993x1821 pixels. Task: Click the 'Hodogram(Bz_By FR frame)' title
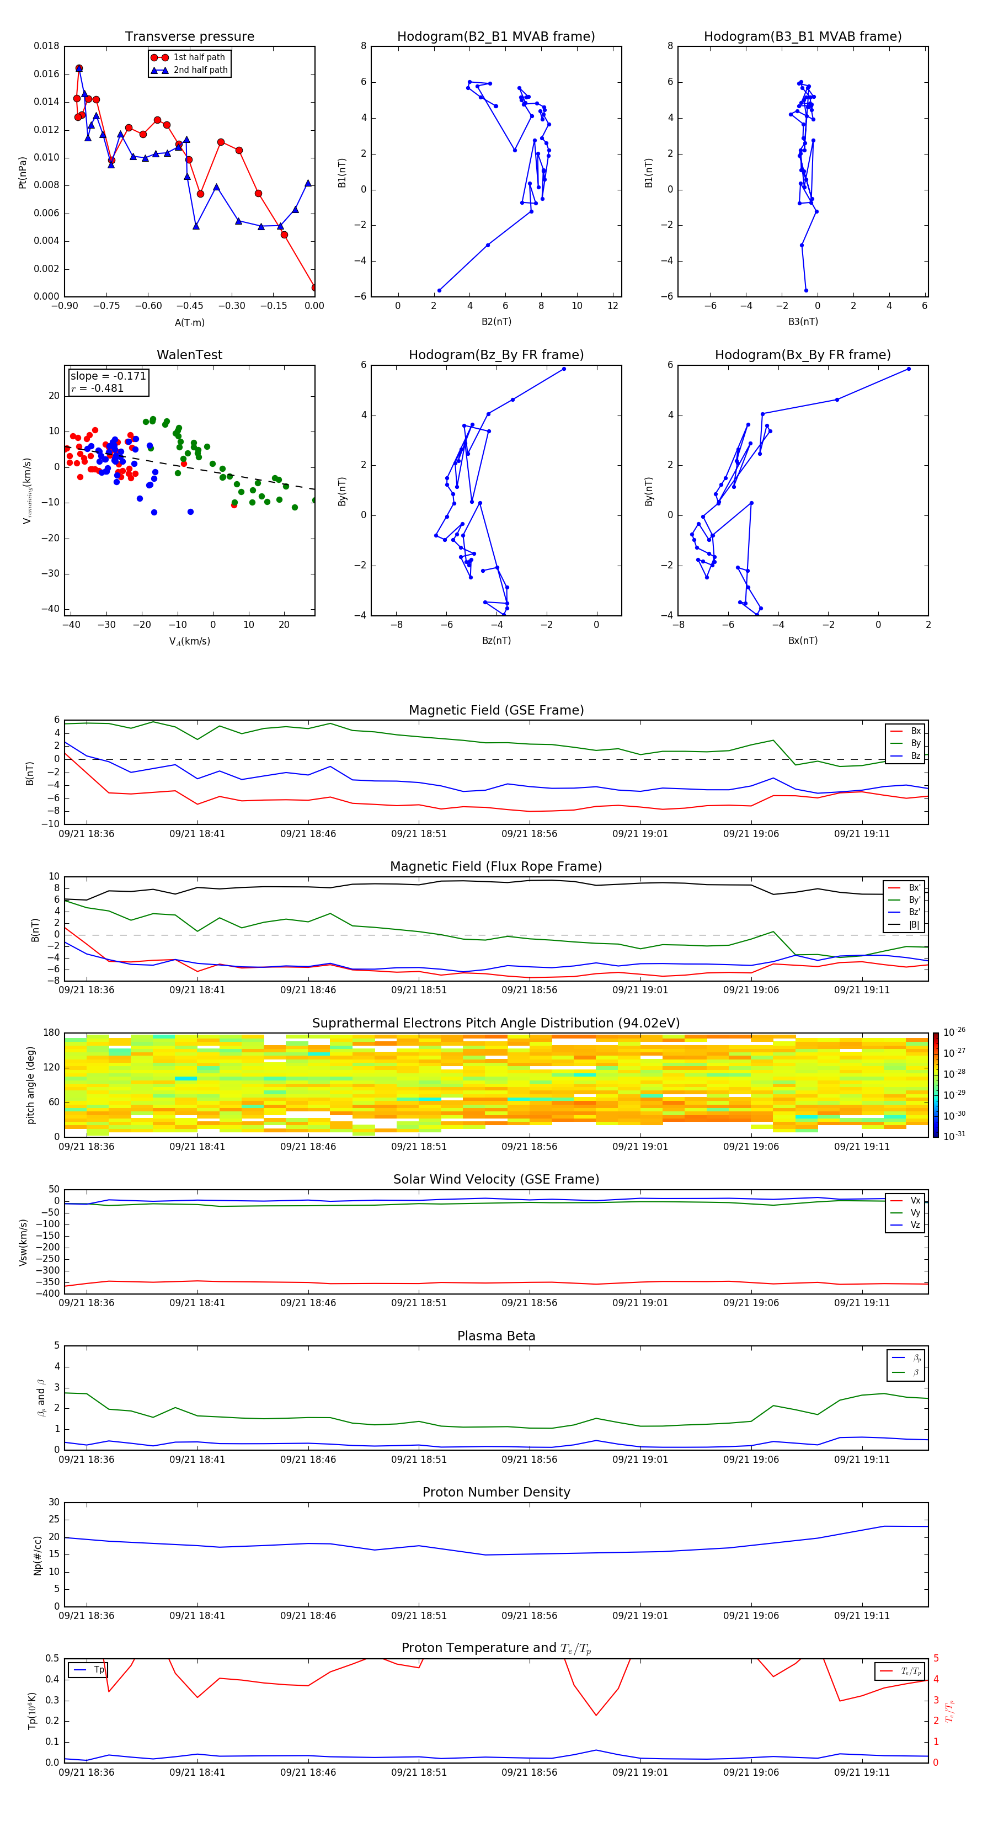click(x=496, y=355)
